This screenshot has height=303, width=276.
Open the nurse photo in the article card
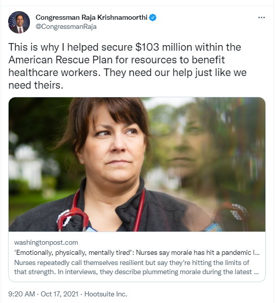point(137,164)
